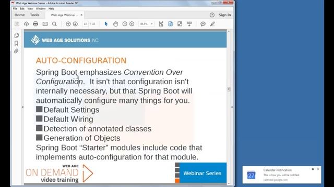The width and height of the screenshot is (334, 187).
Task: Click the calendar 27 notification icon
Action: point(251,175)
